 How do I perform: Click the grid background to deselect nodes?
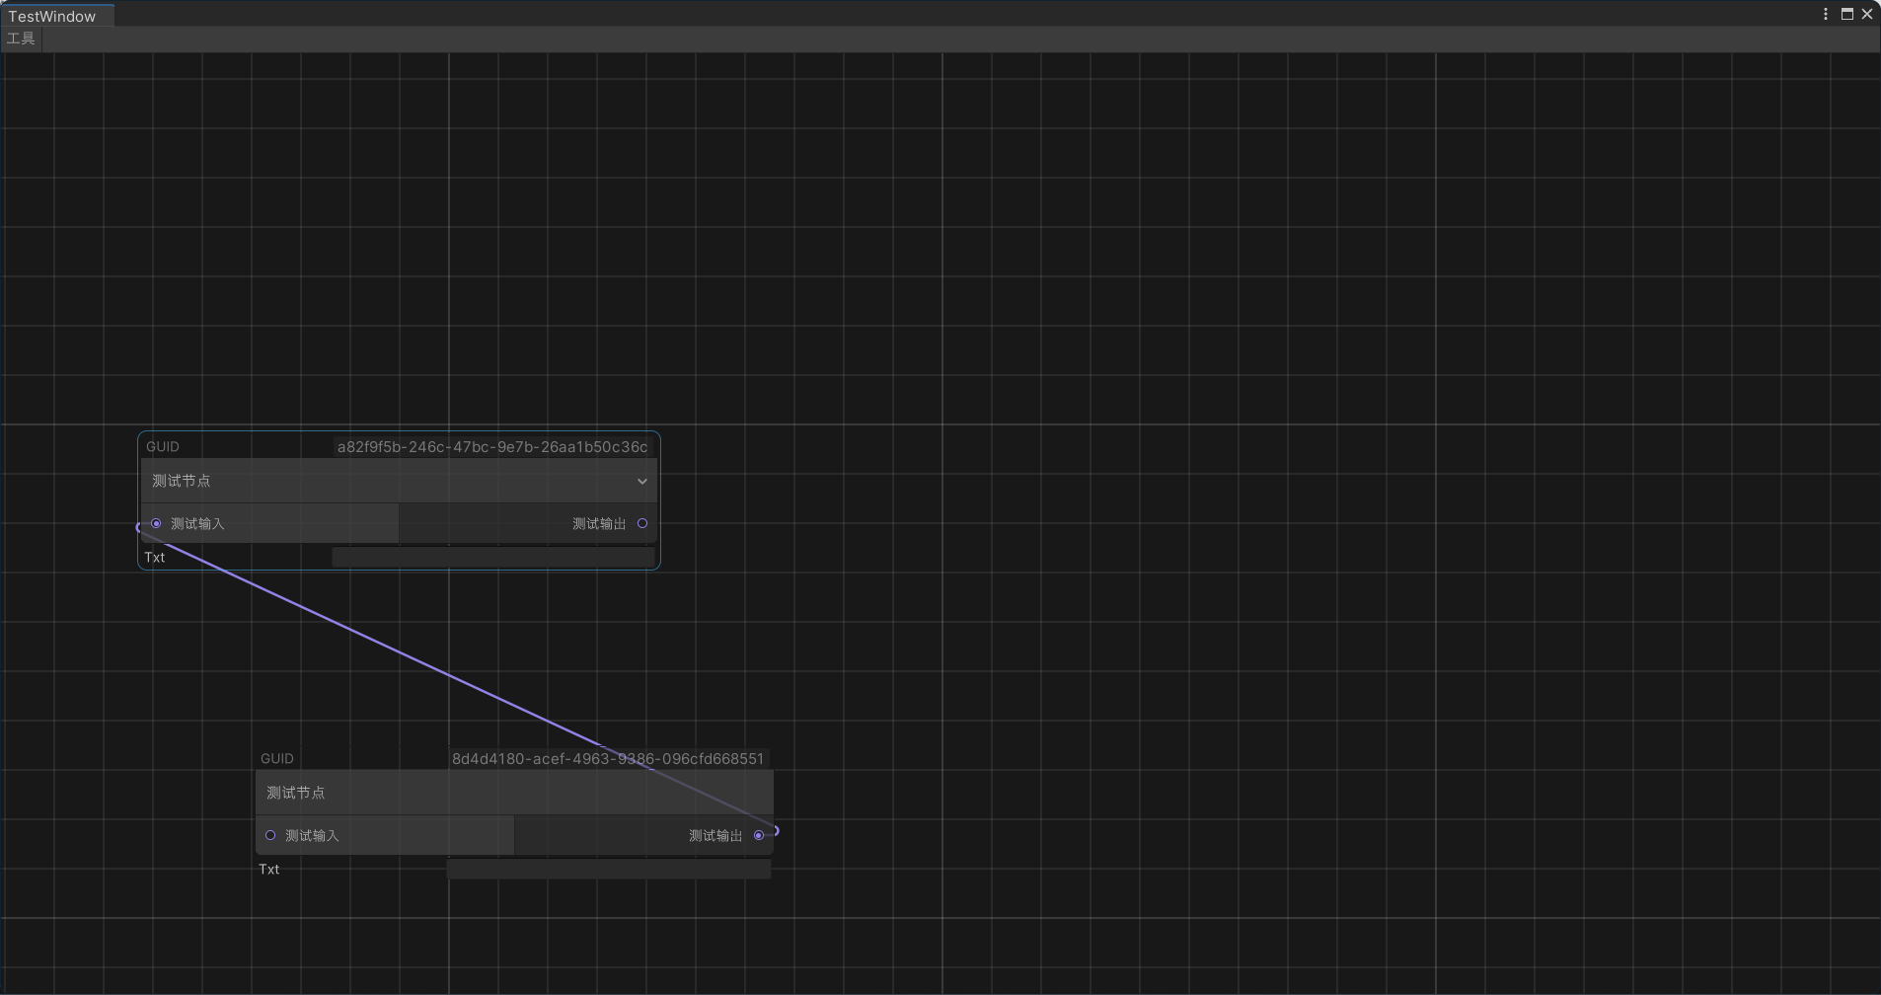point(1184,296)
